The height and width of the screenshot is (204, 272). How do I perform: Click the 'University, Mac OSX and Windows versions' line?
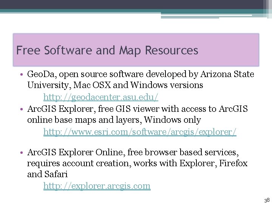pyautogui.click(x=115, y=85)
